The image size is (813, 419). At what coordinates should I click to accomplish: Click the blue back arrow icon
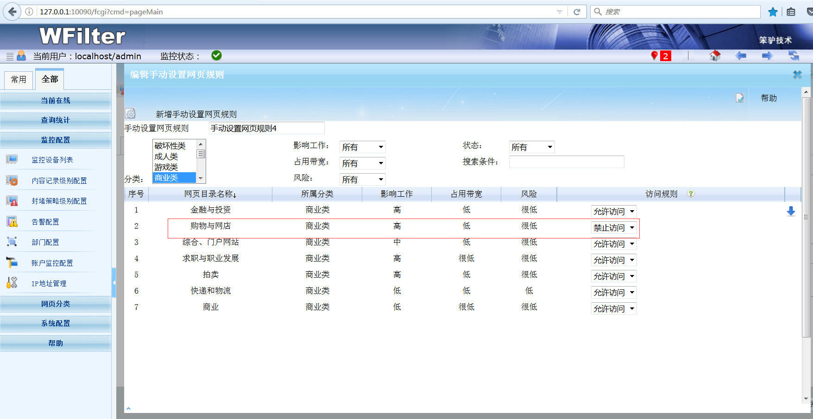(x=741, y=56)
